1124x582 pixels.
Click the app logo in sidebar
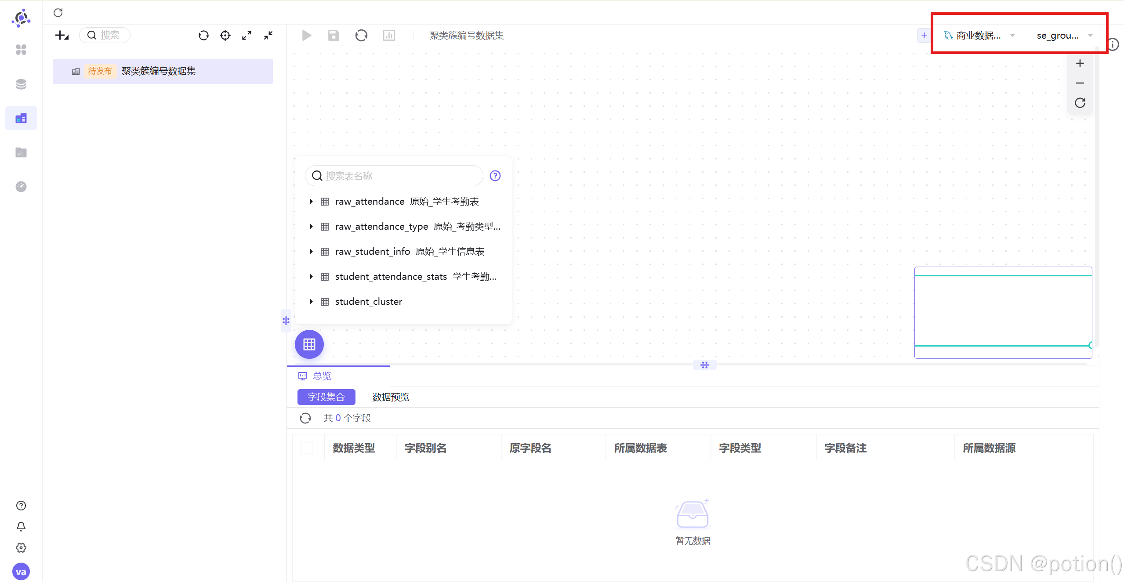click(21, 18)
